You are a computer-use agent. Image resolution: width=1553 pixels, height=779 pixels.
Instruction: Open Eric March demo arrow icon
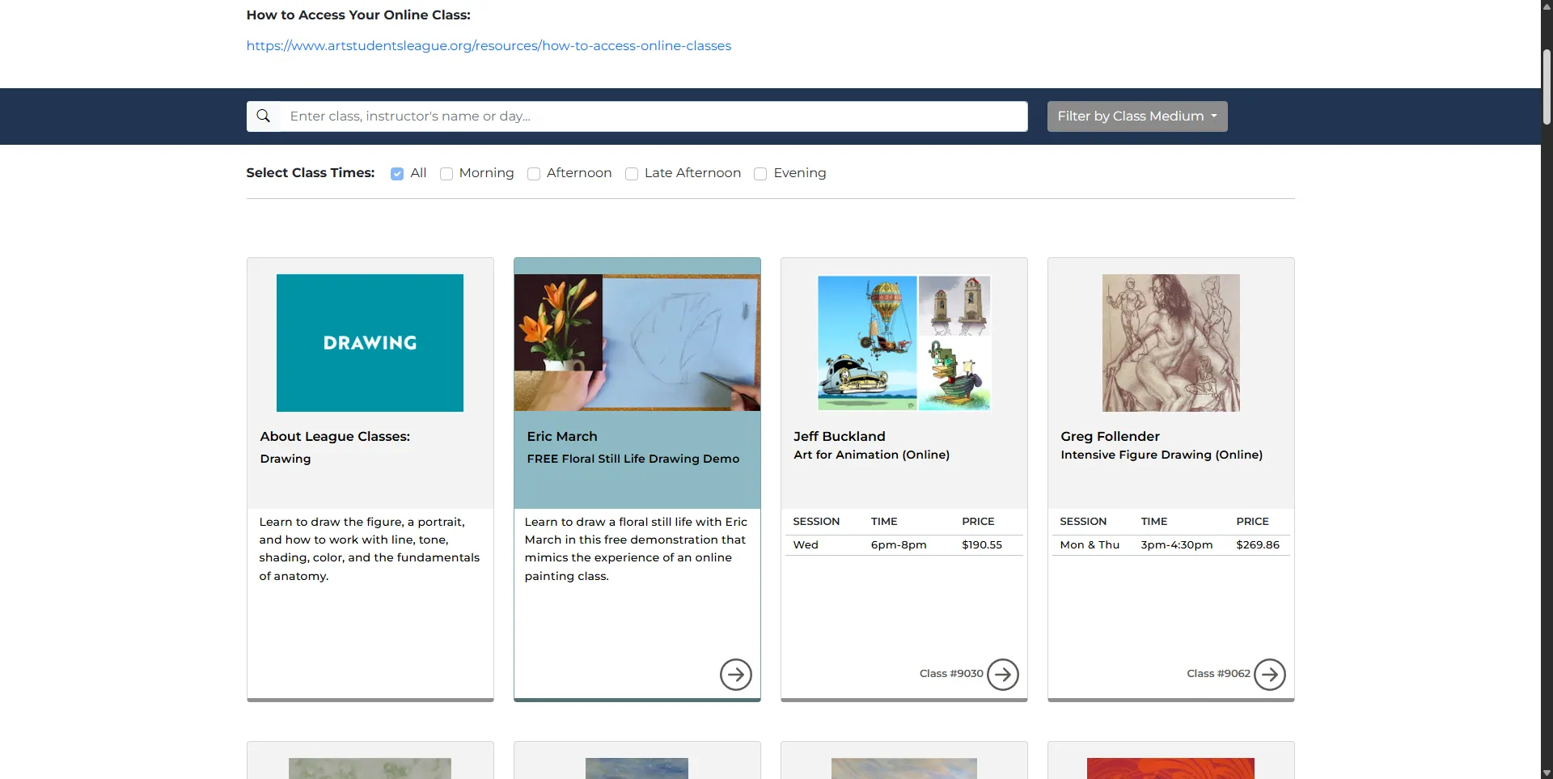pos(735,674)
